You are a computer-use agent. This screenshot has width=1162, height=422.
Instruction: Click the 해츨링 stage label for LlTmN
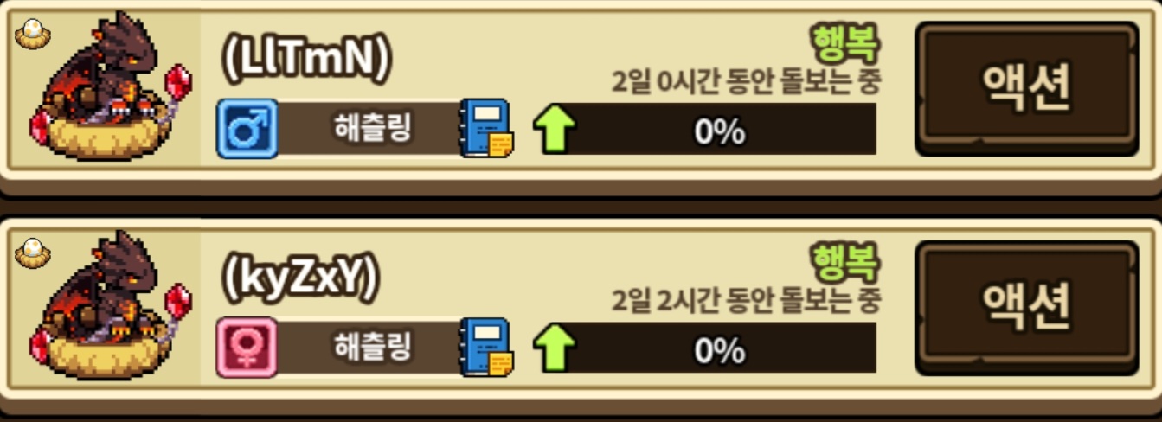(x=373, y=129)
